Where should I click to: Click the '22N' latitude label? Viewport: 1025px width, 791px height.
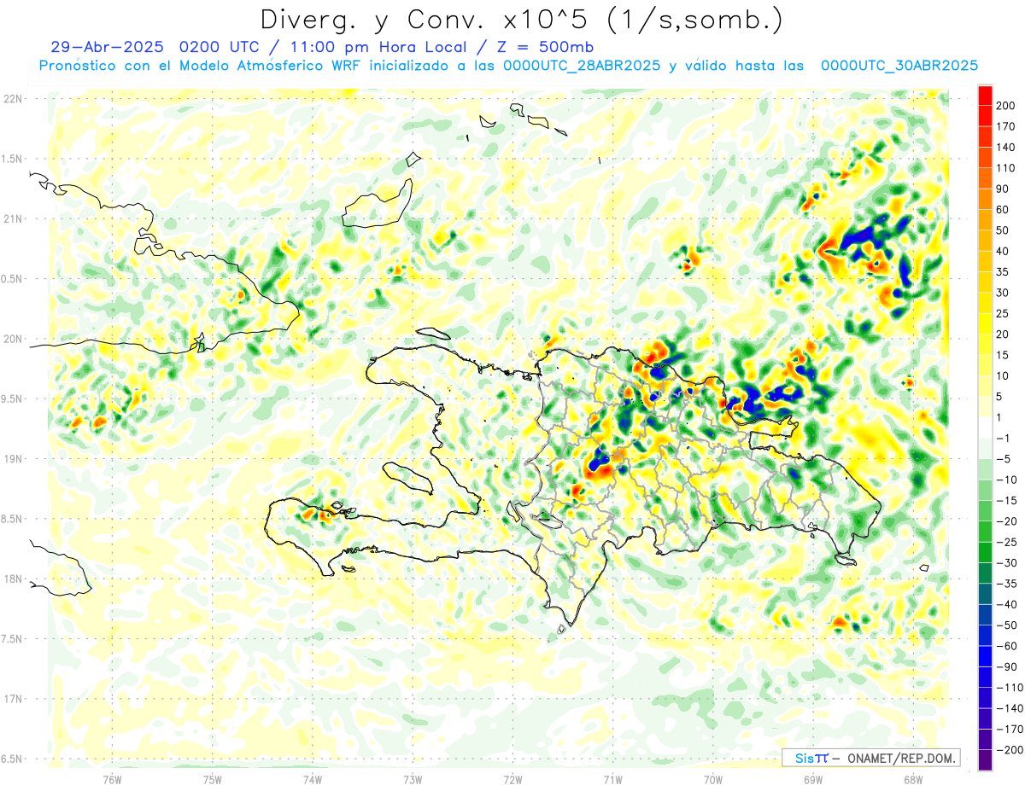tap(14, 99)
